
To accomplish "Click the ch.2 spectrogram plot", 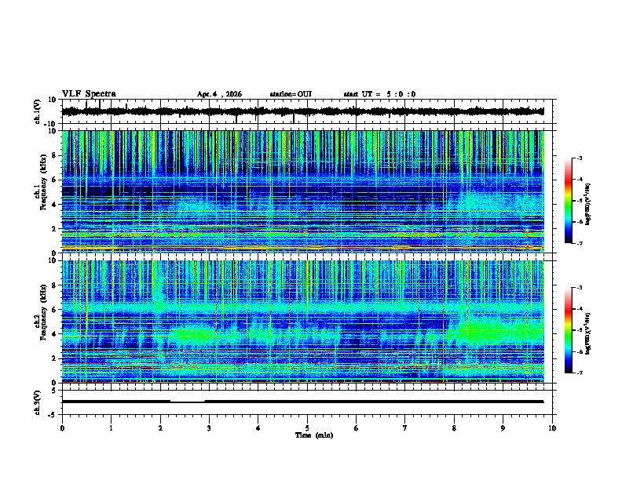I will [x=302, y=322].
